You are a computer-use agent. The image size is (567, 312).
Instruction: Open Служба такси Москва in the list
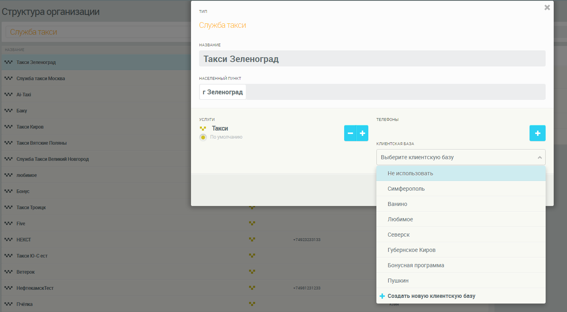tap(40, 79)
